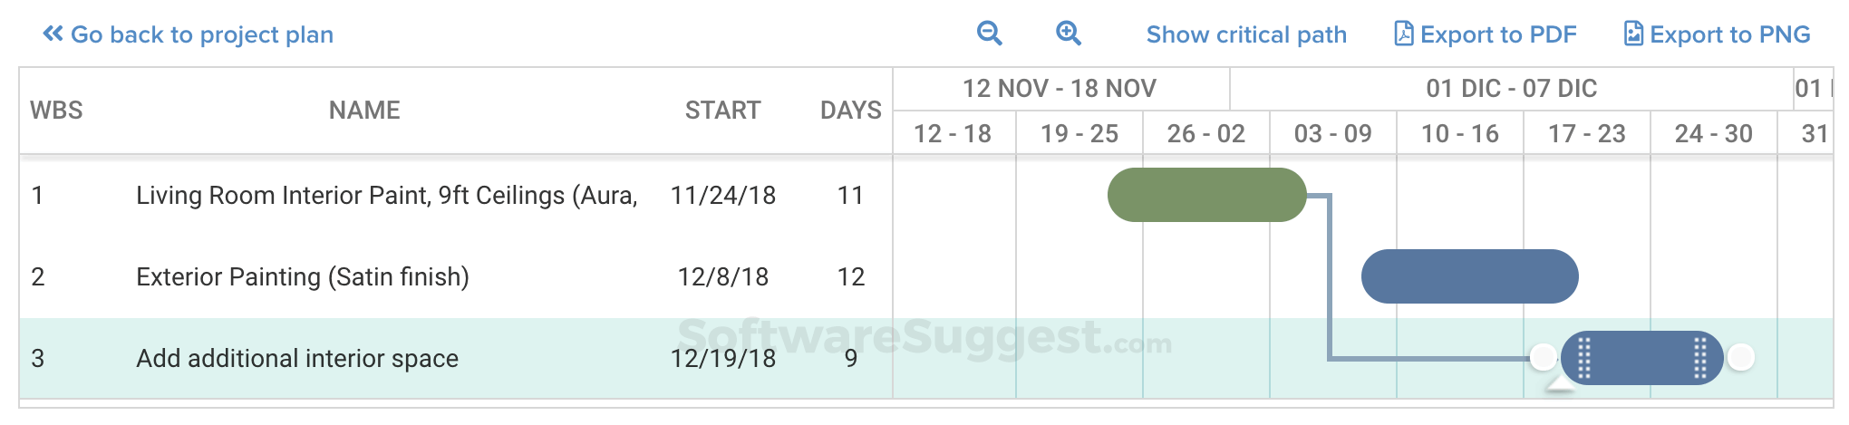Select the green Living Room paint bar
This screenshot has height=425, width=1849.
coord(1206,195)
